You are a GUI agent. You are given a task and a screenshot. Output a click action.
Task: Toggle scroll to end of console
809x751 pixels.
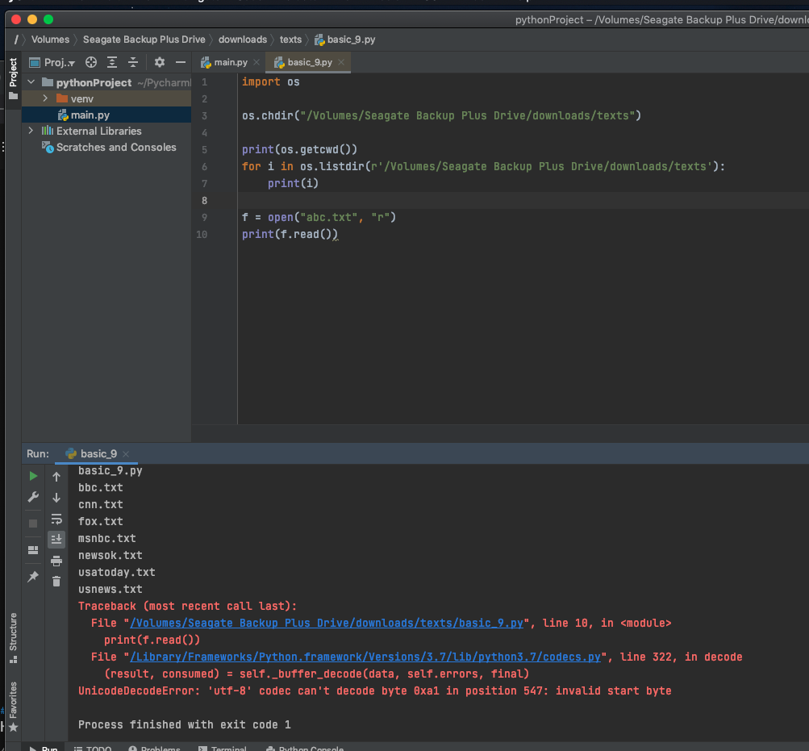[56, 540]
